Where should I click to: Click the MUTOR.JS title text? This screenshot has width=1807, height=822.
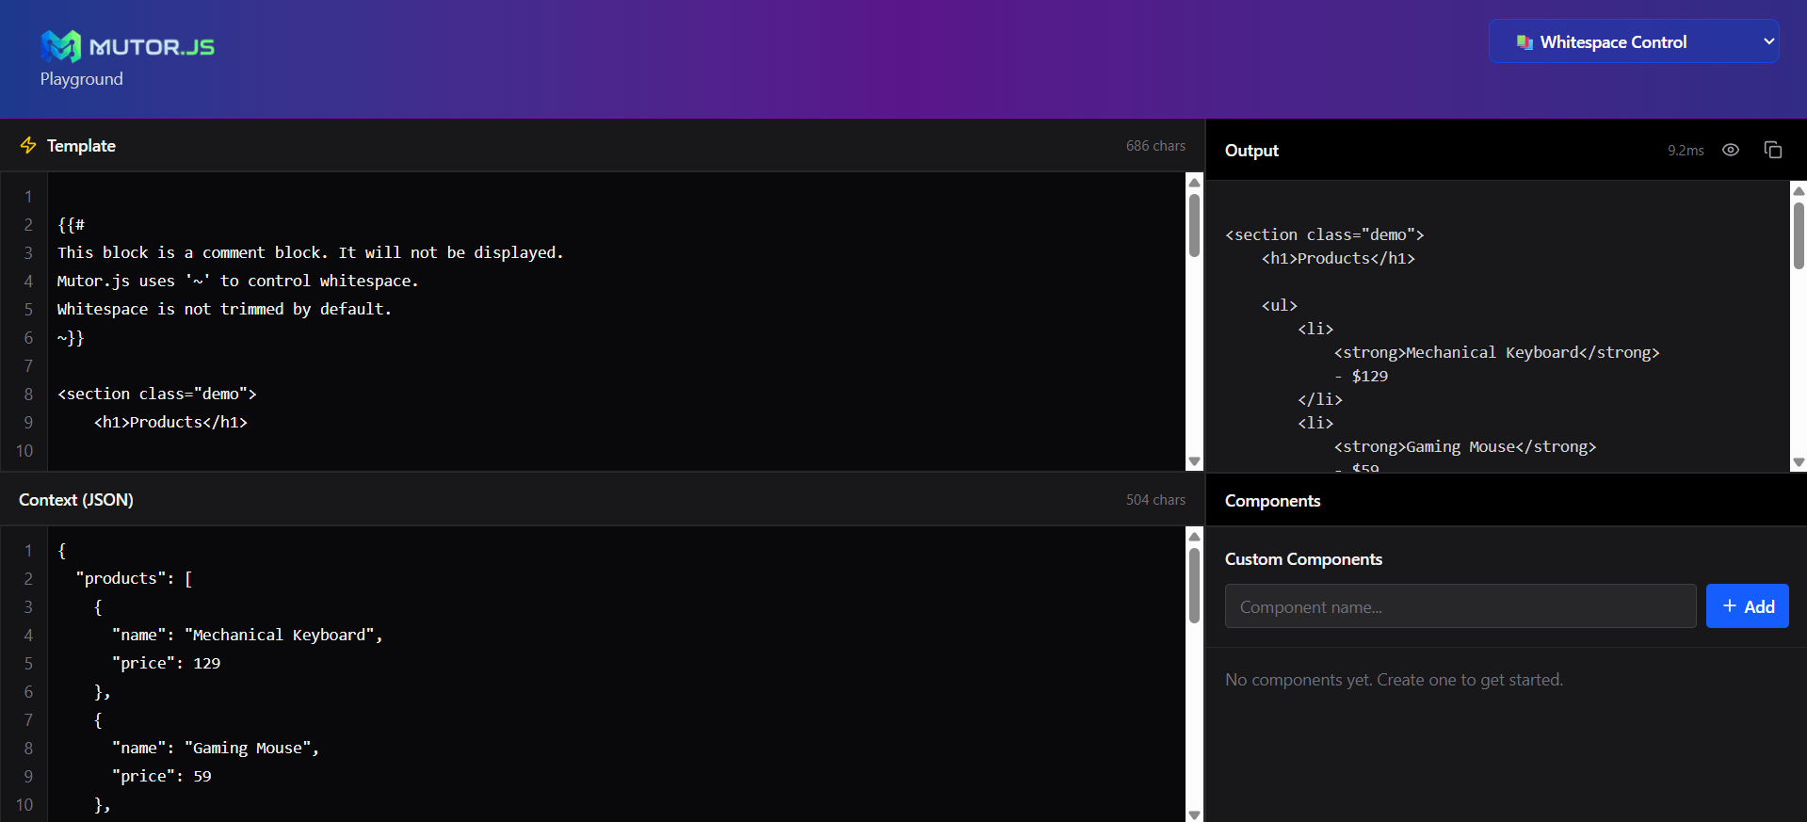click(x=152, y=47)
